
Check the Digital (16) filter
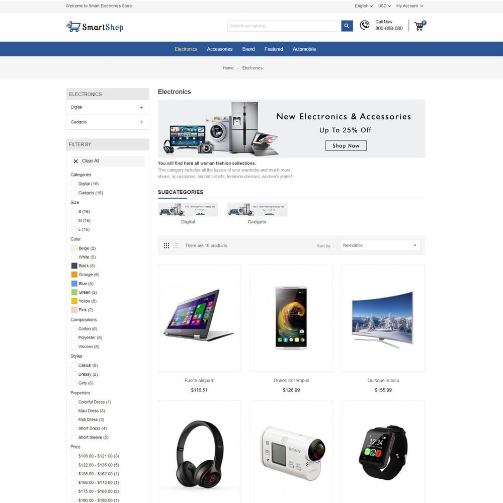click(74, 184)
